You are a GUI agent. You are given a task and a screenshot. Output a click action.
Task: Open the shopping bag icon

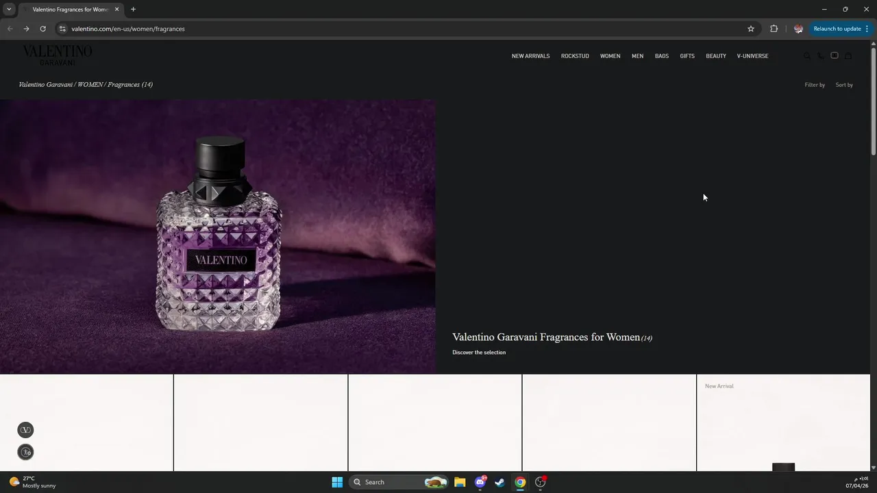848,56
